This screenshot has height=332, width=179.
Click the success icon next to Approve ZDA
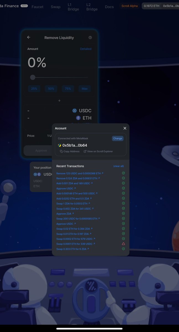tap(123, 214)
